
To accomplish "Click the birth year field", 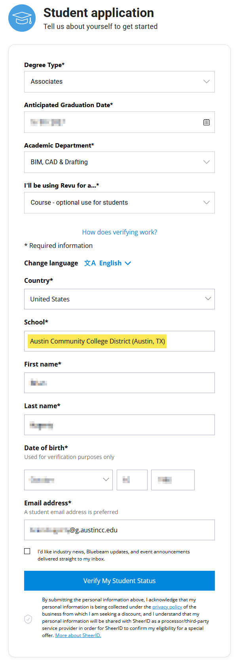I will (173, 480).
